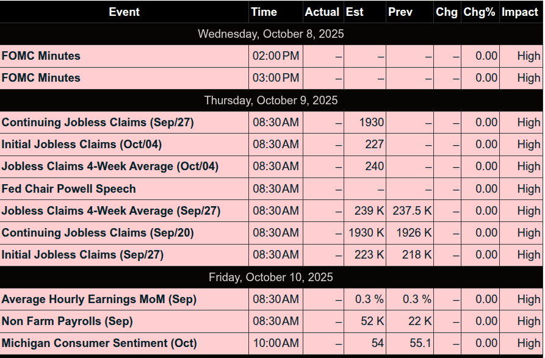
Task: Sort by the Est column header
Action: click(355, 12)
